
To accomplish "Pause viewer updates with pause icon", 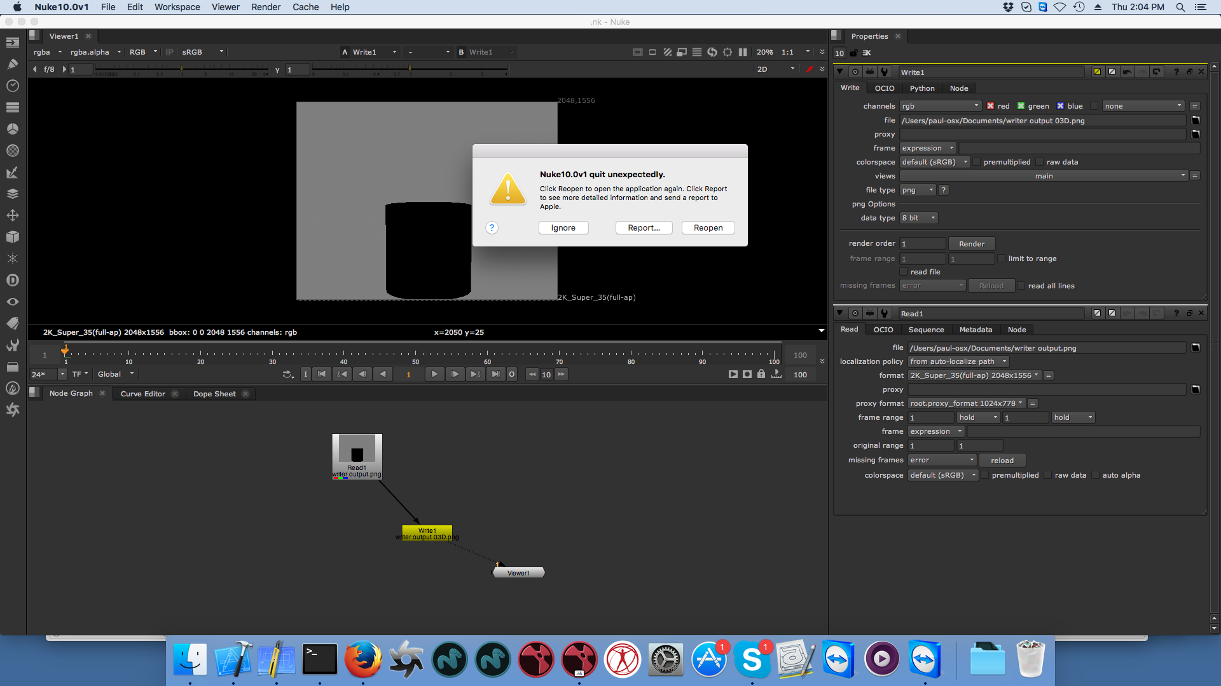I will [x=743, y=52].
